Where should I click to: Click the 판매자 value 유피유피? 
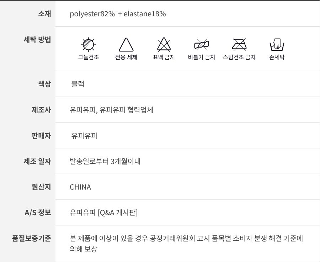[84, 136]
